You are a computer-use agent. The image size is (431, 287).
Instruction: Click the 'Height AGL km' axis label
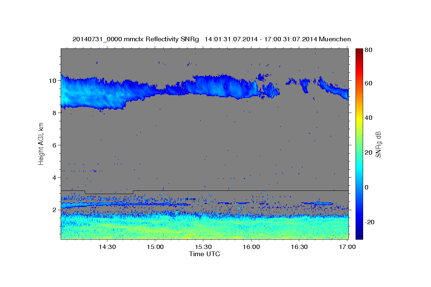point(41,143)
